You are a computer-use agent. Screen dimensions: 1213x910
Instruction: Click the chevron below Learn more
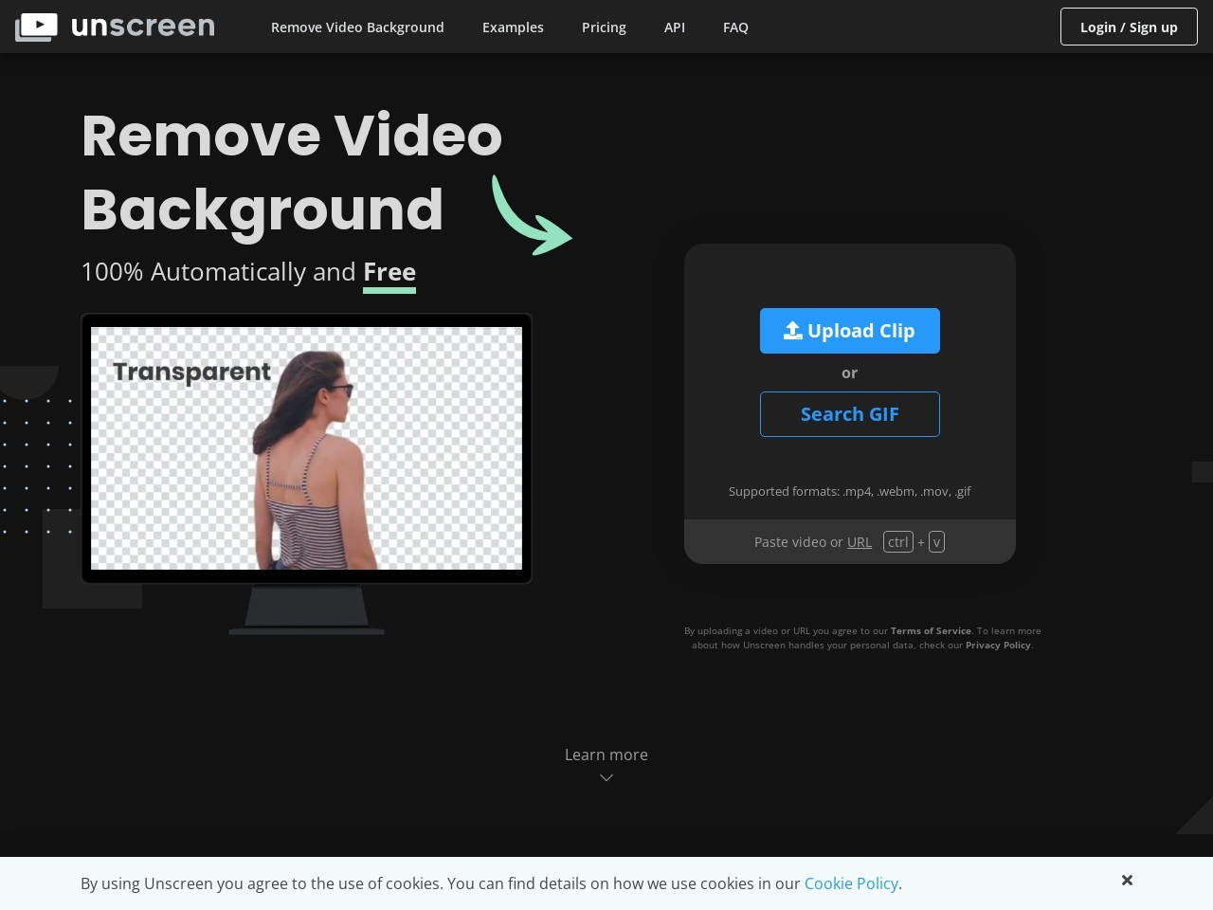[606, 777]
